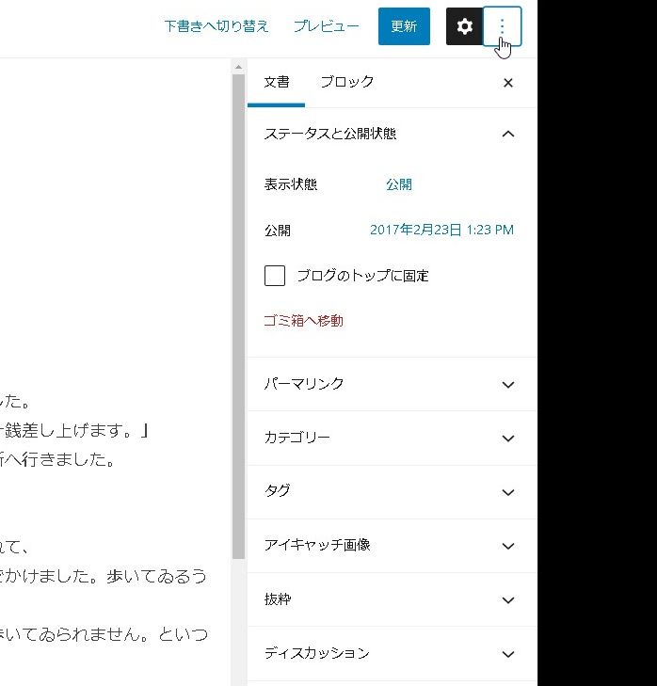Click 下書きへ切り替え to switch to draft
Viewport: 657px width, 686px height.
pos(216,26)
